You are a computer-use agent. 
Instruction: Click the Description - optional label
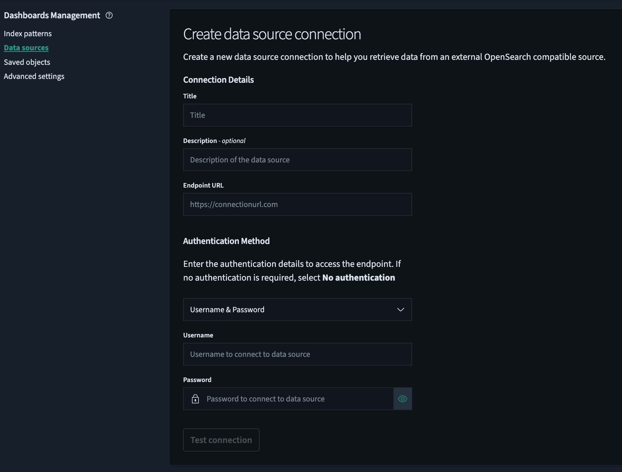click(214, 141)
